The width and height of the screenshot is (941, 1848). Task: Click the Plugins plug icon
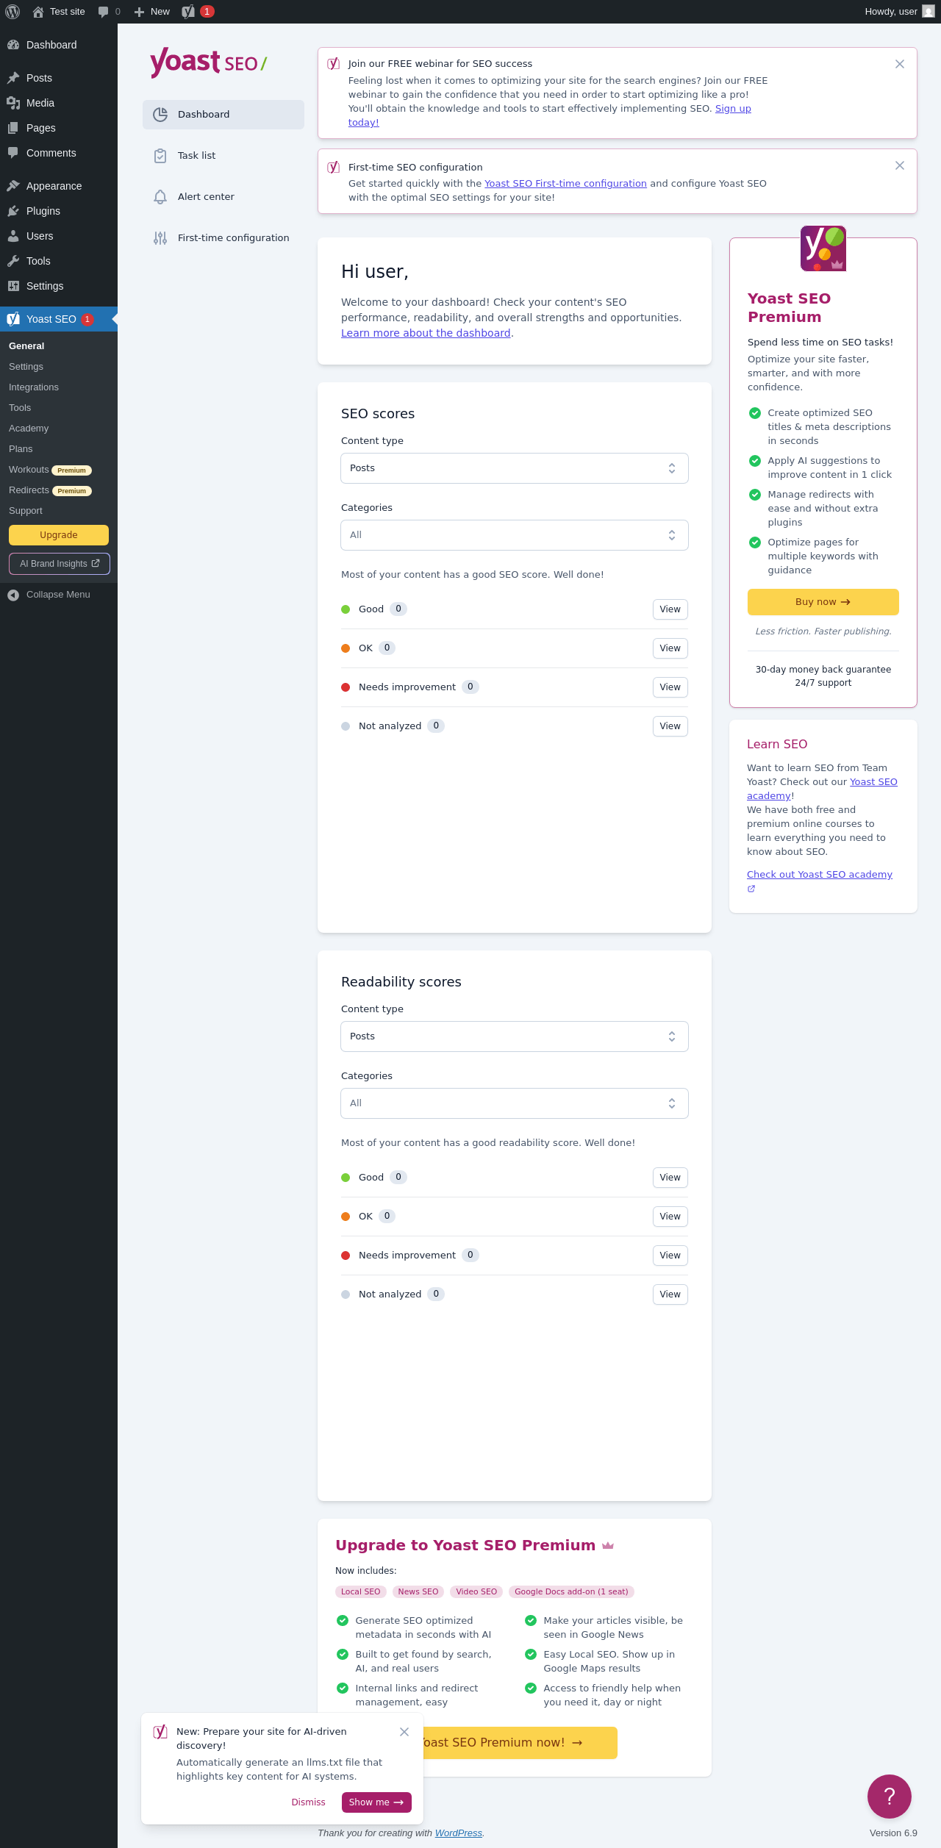(13, 211)
